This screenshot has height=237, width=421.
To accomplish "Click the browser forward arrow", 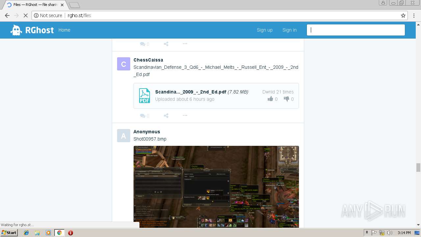I will click(x=16, y=15).
